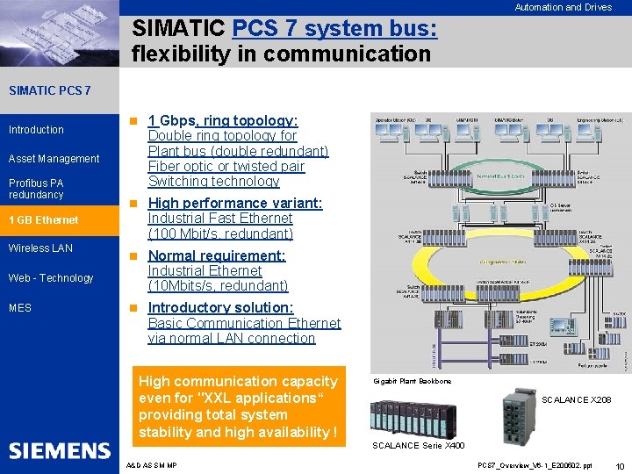The image size is (632, 474).
Task: Click the 'Automation and Drives' header text
Action: tap(564, 7)
